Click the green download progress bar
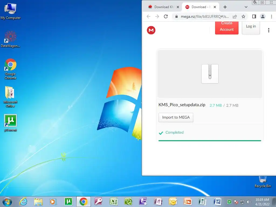Image resolution: width=276 pixels, height=207 pixels. pyautogui.click(x=210, y=141)
